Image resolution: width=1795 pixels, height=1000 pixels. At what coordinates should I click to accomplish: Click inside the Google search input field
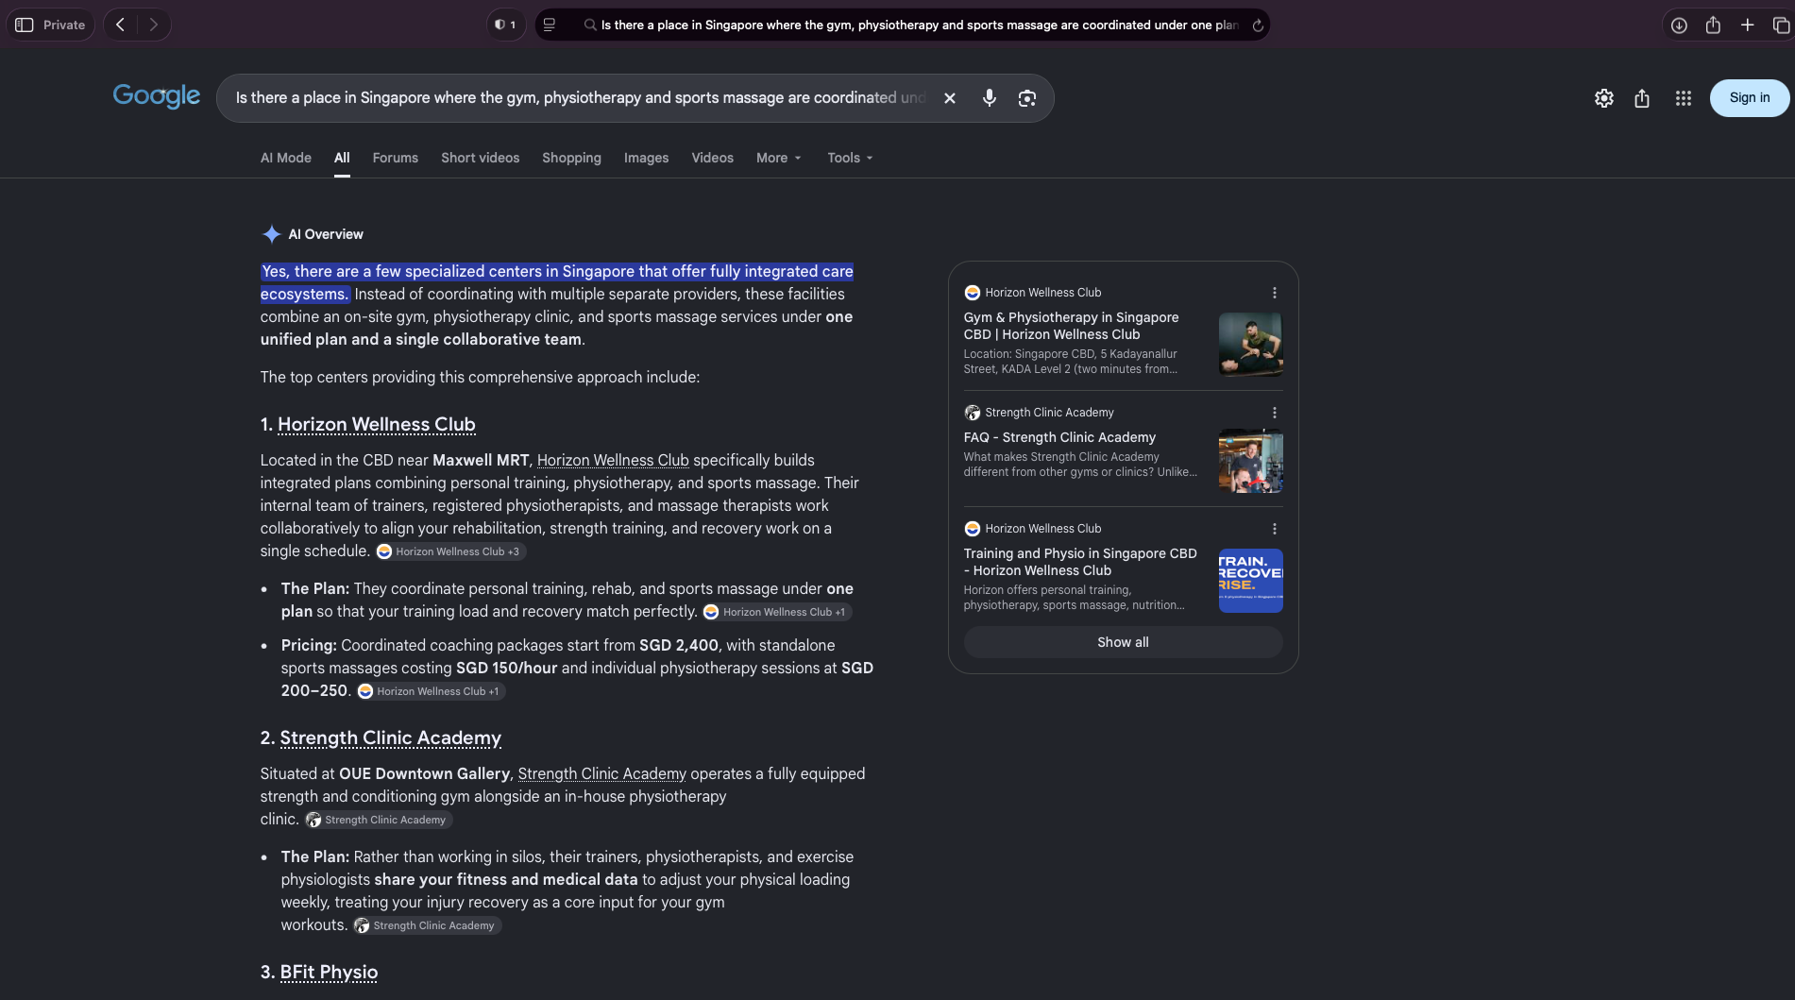coord(580,98)
